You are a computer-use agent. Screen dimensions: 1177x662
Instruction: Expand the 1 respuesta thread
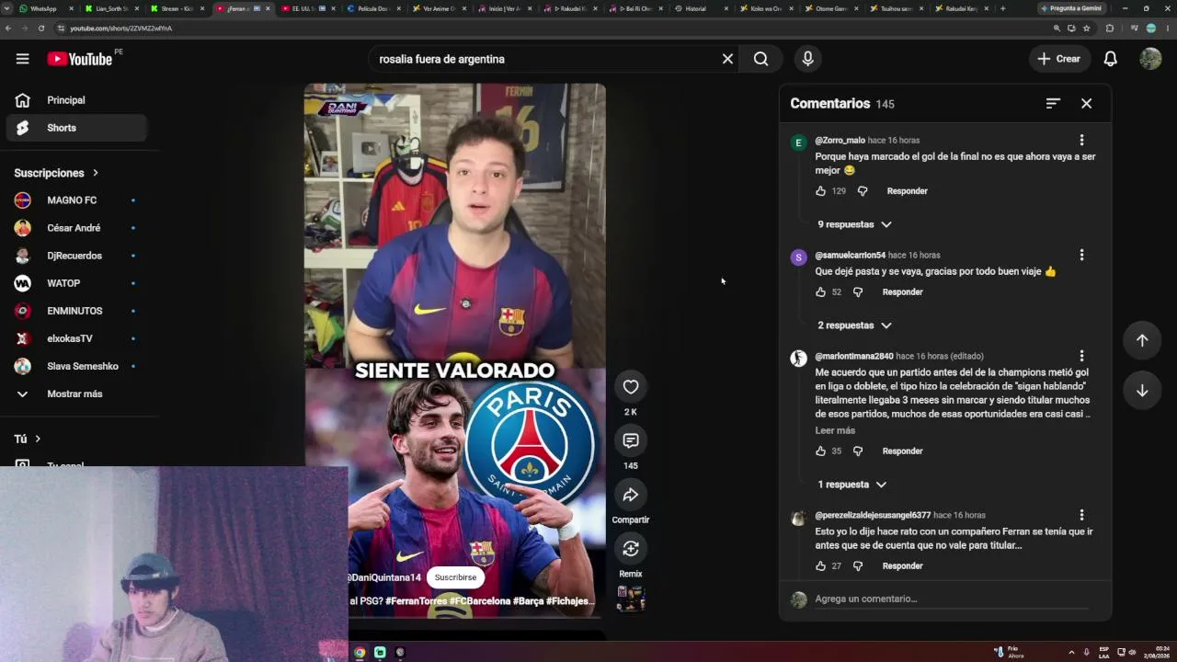click(851, 485)
